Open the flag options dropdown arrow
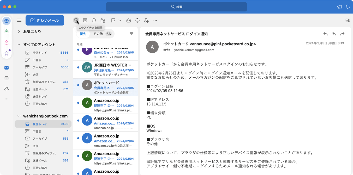 120,20
